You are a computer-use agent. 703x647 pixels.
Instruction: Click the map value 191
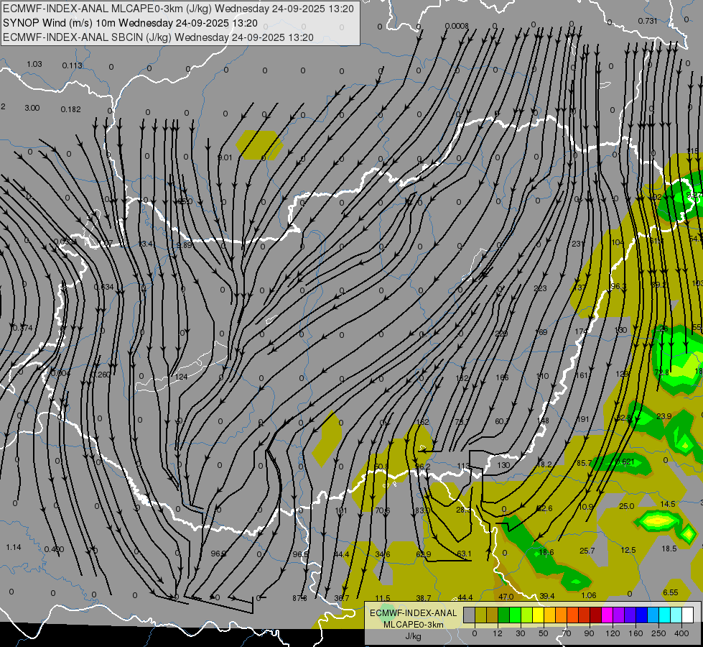click(583, 419)
